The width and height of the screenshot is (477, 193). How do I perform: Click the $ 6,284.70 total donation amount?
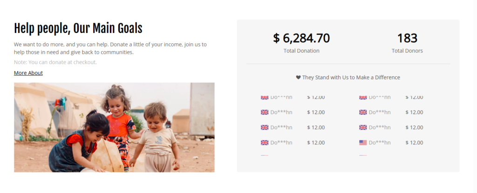click(x=301, y=38)
